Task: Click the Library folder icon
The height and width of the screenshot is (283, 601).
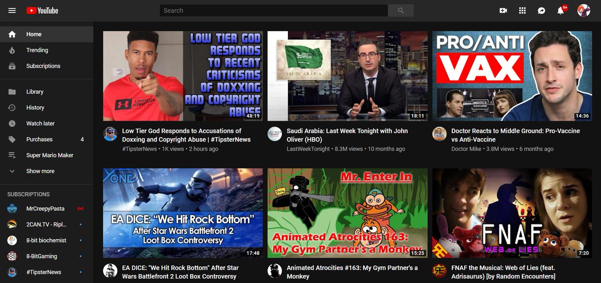Action: (12, 92)
